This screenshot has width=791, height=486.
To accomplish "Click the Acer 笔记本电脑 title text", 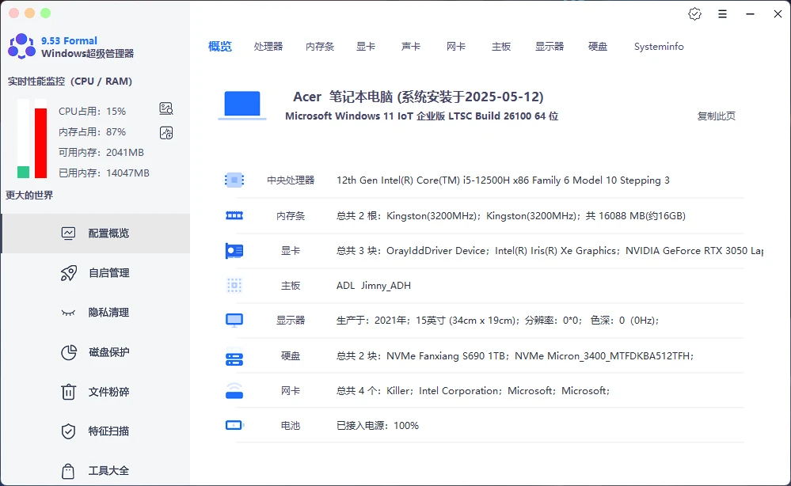I will coord(418,97).
